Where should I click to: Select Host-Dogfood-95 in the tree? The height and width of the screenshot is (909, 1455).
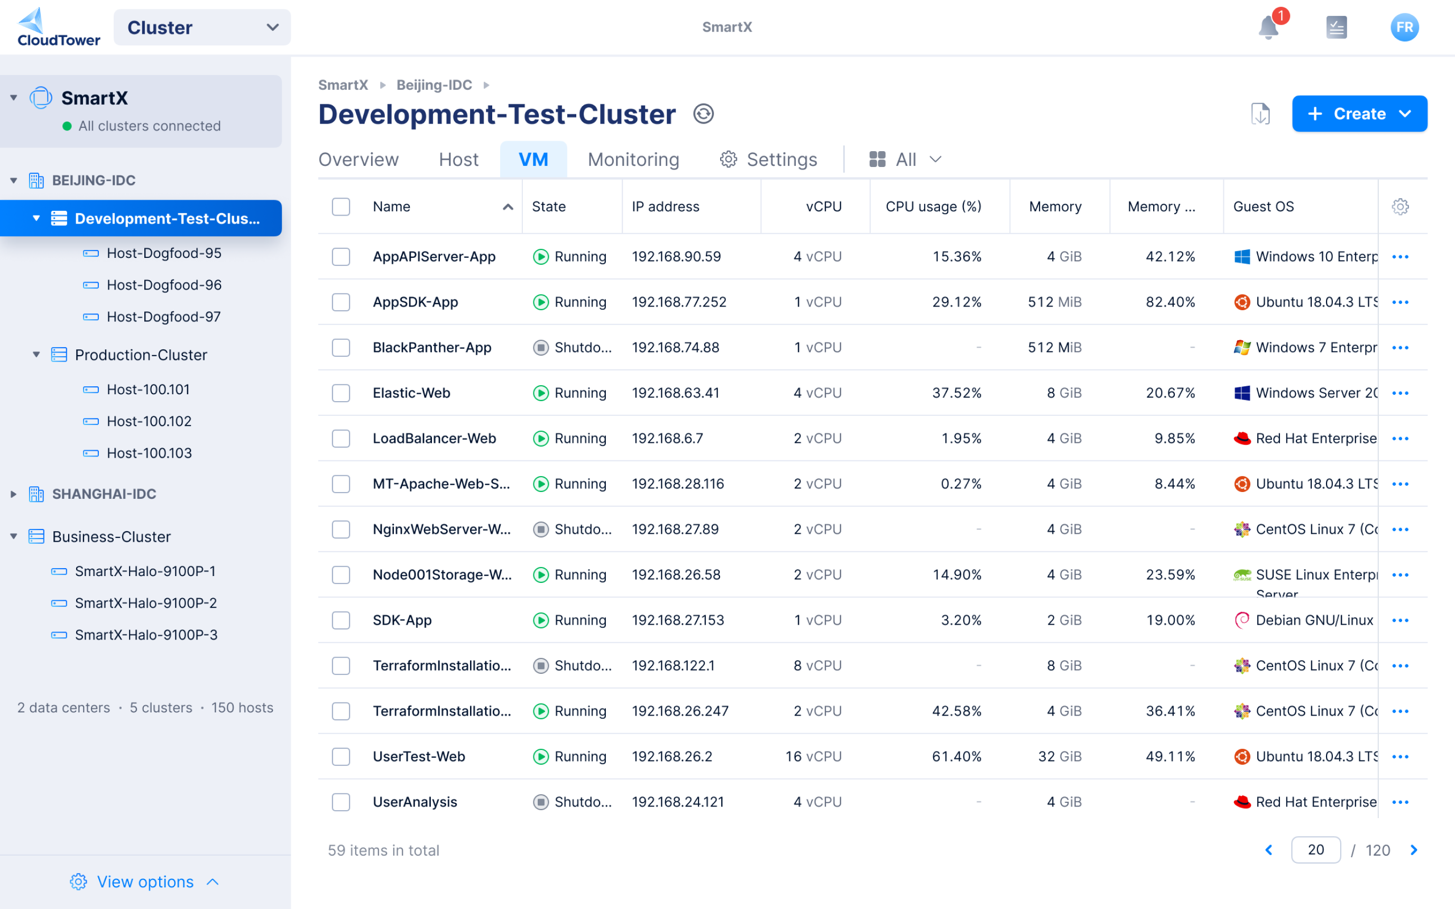(x=163, y=253)
